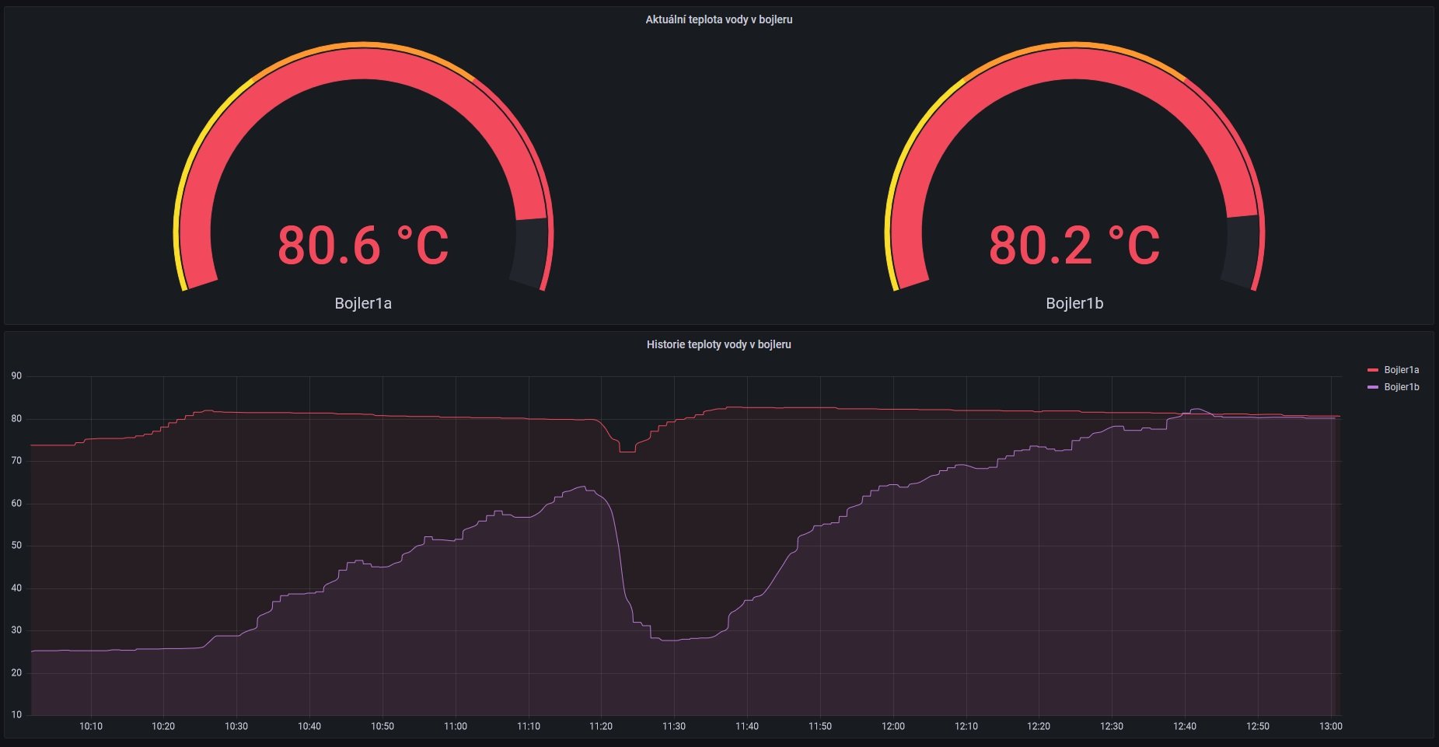
Task: Toggle the Bojler1a series in the legend
Action: [1401, 370]
